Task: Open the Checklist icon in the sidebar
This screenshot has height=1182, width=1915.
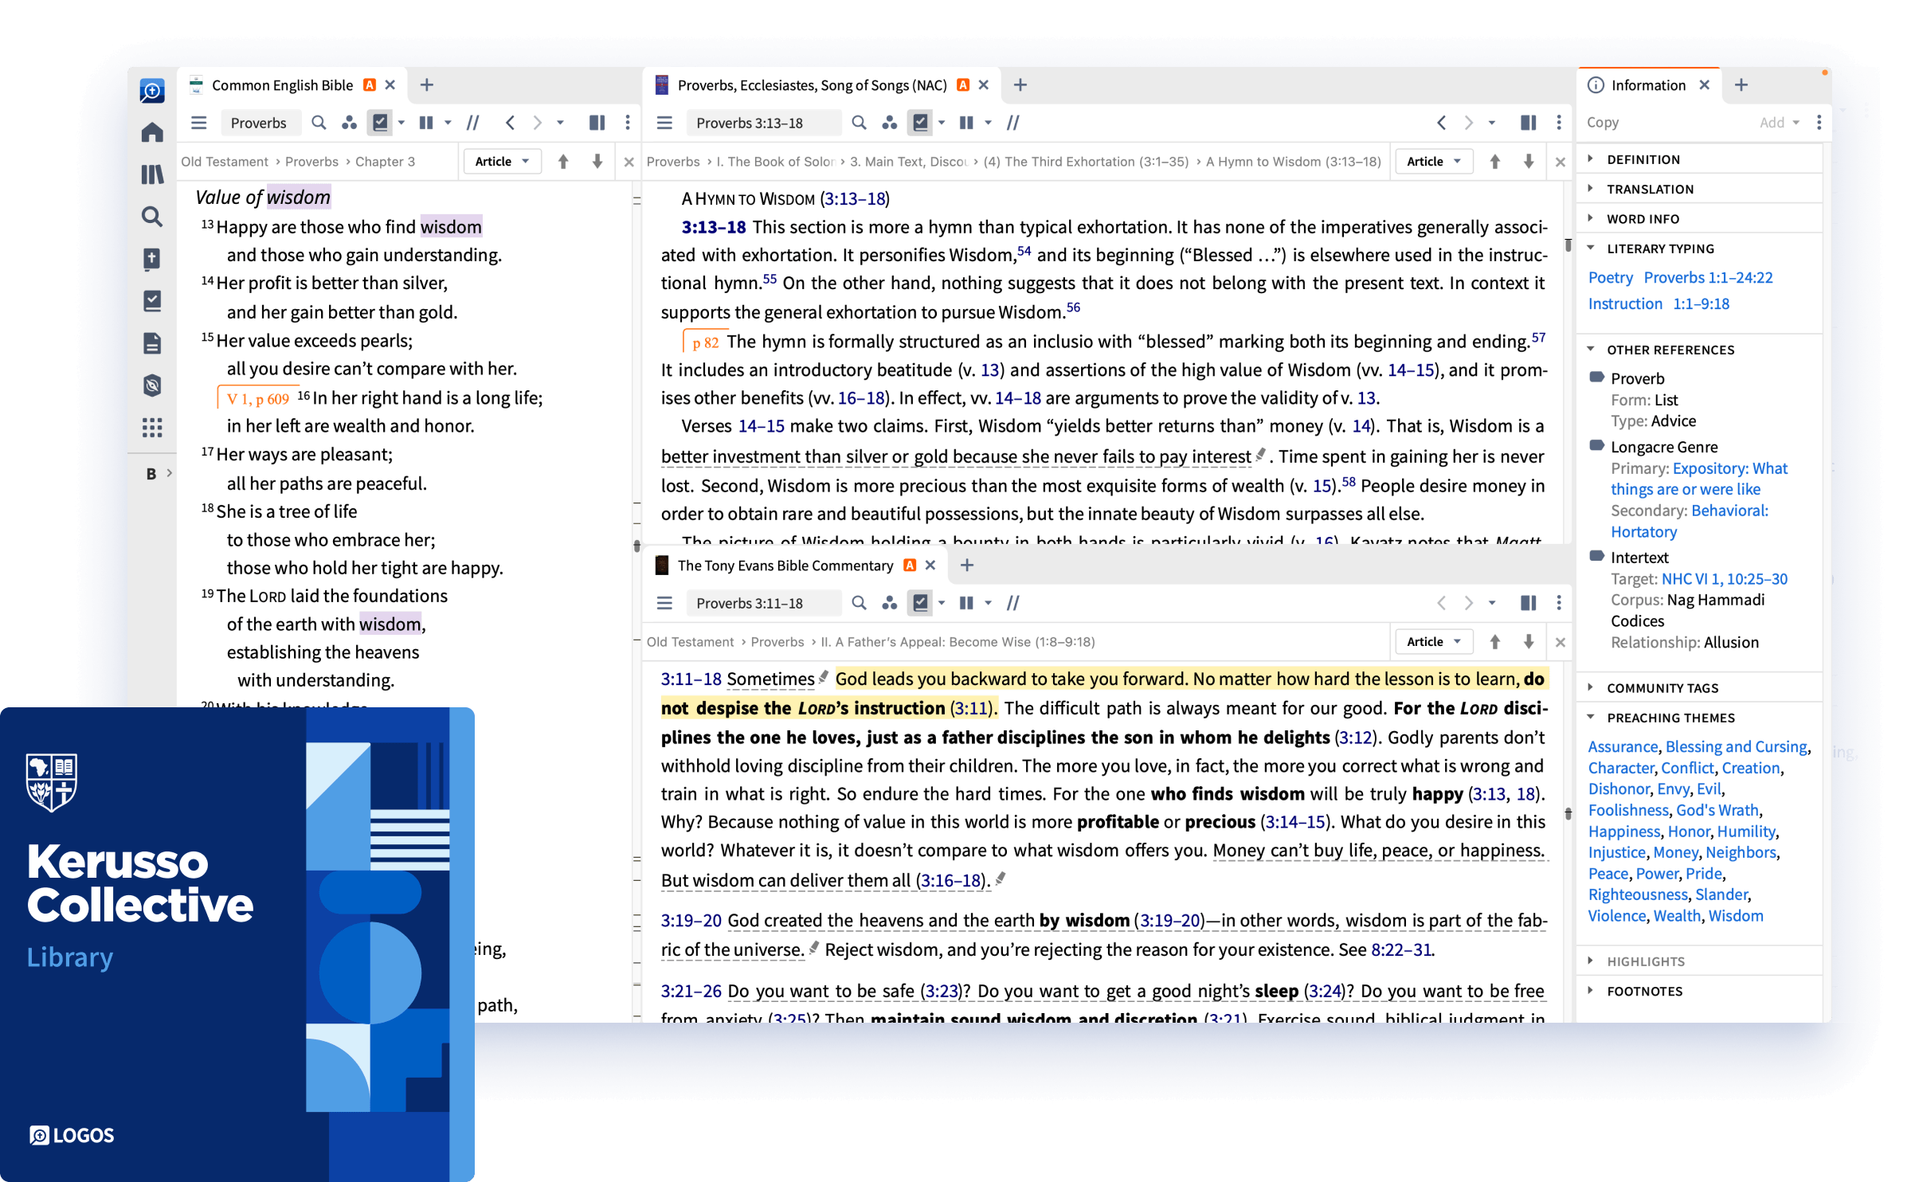Action: (x=152, y=301)
